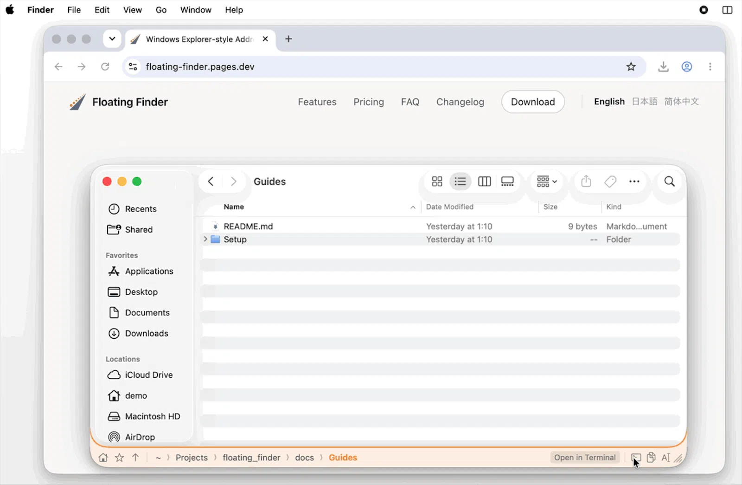Image resolution: width=742 pixels, height=485 pixels.
Task: Open the Edit menu
Action: click(x=102, y=10)
